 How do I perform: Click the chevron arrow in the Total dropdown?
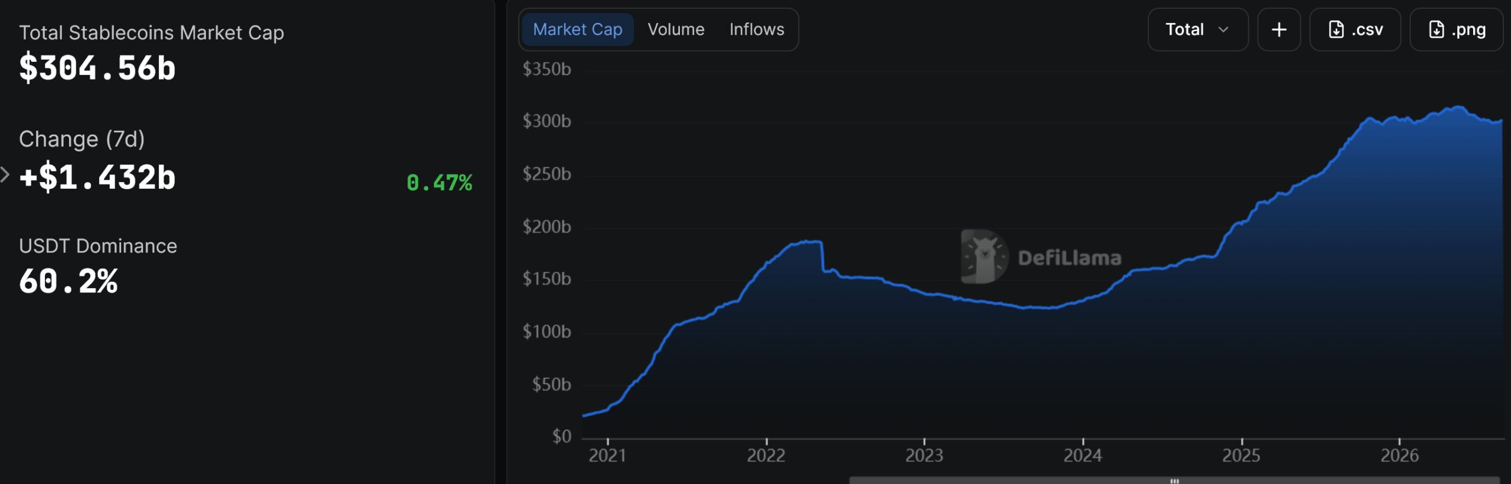[x=1224, y=29]
